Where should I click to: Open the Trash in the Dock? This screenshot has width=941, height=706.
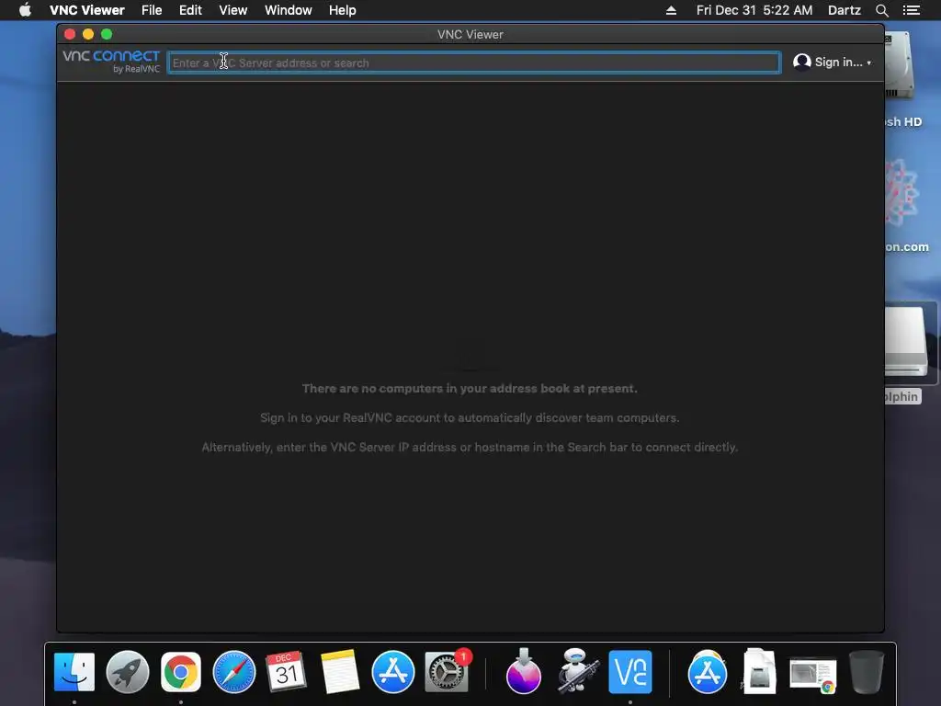(x=866, y=672)
